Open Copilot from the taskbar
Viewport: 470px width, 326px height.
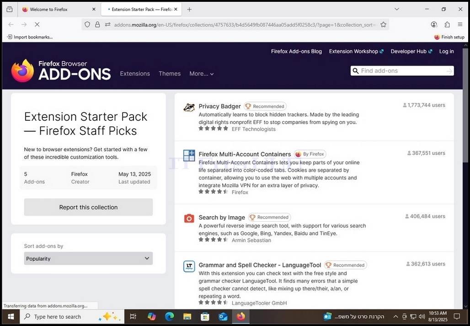point(152,316)
